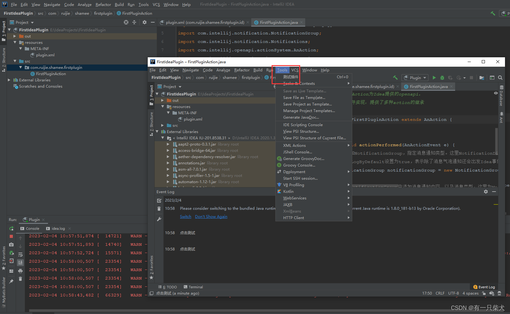Collapse the resources folder in the front project tree
The image size is (510, 314).
pos(162,106)
